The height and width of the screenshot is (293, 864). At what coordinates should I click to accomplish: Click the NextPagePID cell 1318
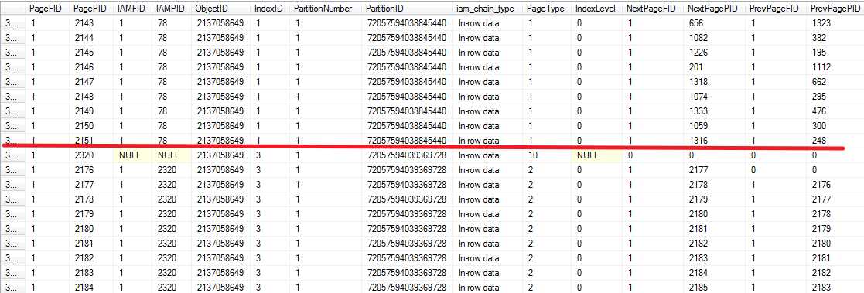pos(714,81)
